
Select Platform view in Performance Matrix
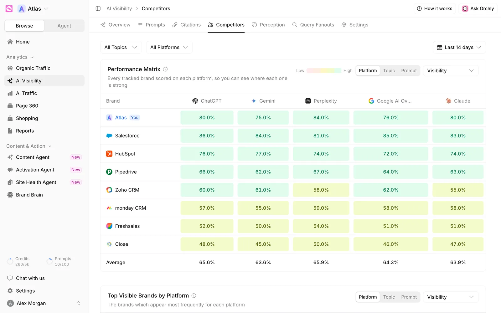coord(368,71)
